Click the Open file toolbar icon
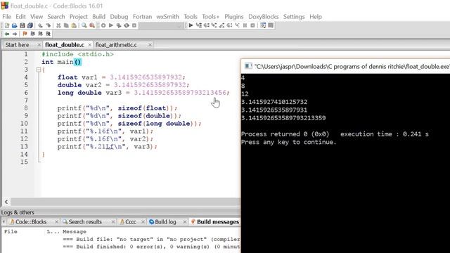This screenshot has height=253, width=450. (x=14, y=25)
